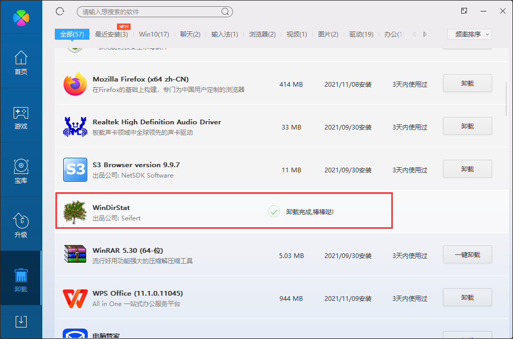
Task: Switch to the 浏览器(2) tab
Action: click(x=262, y=34)
